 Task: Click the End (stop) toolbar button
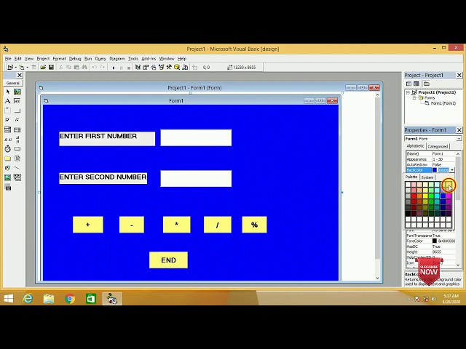(129, 68)
